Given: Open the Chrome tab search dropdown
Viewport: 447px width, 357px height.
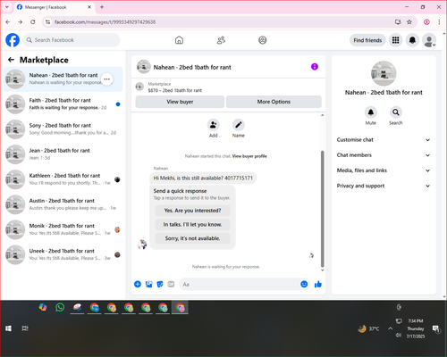Looking at the screenshot, I should pos(7,7).
